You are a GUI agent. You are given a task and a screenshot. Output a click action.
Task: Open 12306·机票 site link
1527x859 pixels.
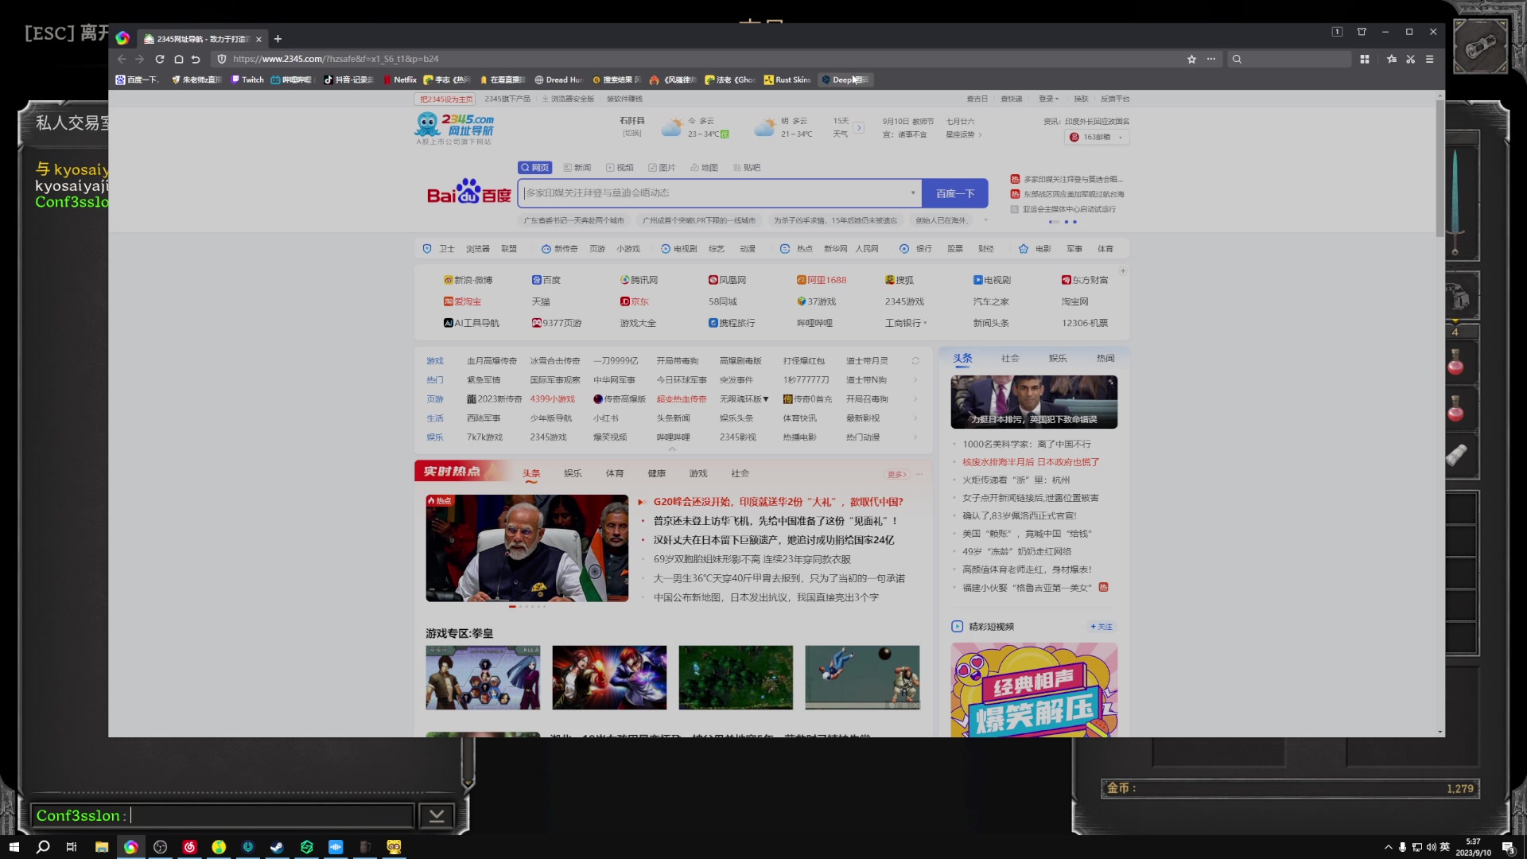[x=1085, y=323]
